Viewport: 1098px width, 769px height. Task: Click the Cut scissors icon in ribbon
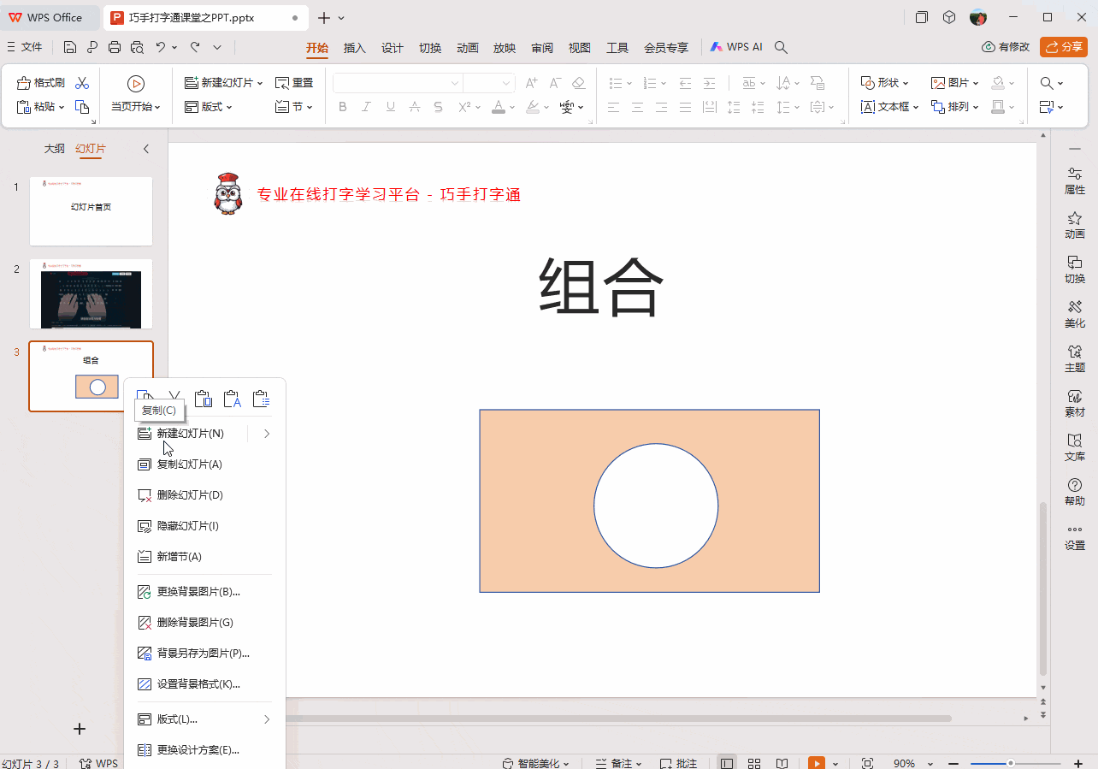(82, 83)
